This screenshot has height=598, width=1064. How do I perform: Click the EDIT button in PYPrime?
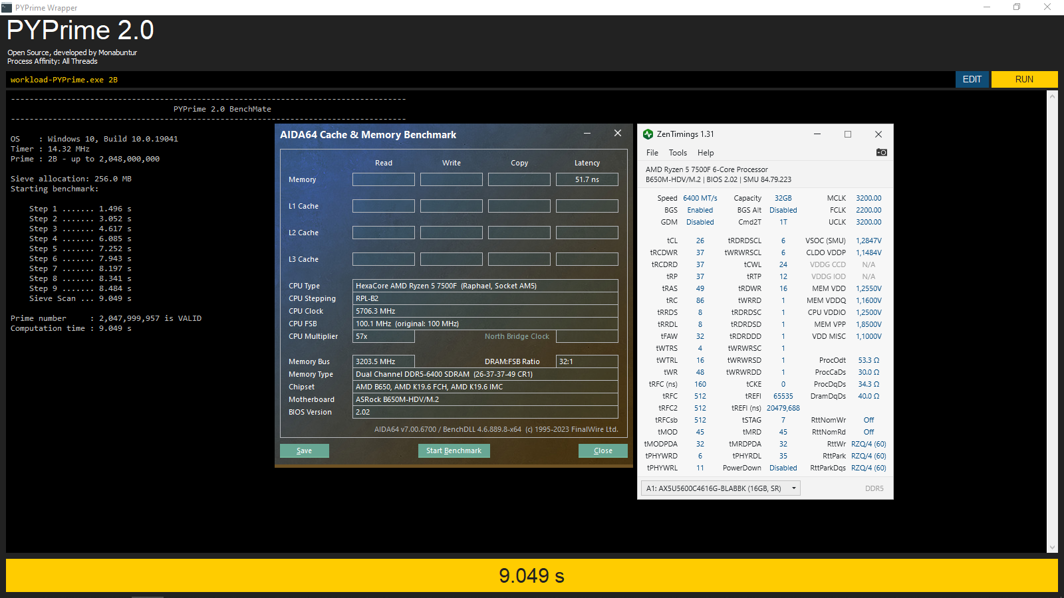click(x=972, y=79)
